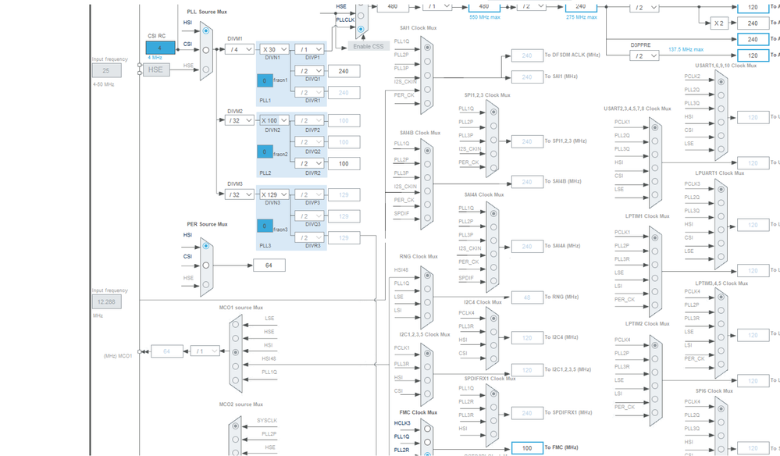Open the DIVR3 /2 dropdown
This screenshot has width=780, height=456.
coord(309,237)
